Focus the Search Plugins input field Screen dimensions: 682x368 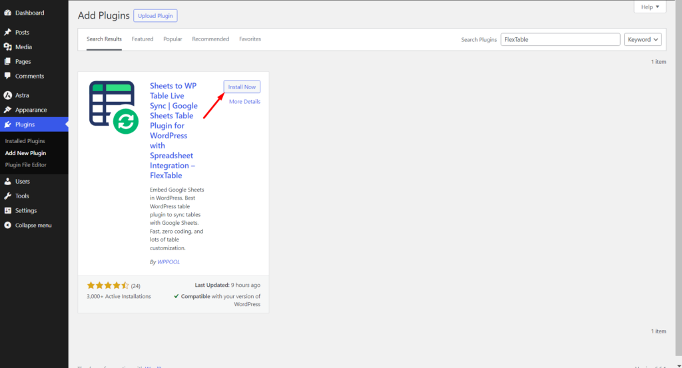[x=560, y=39]
